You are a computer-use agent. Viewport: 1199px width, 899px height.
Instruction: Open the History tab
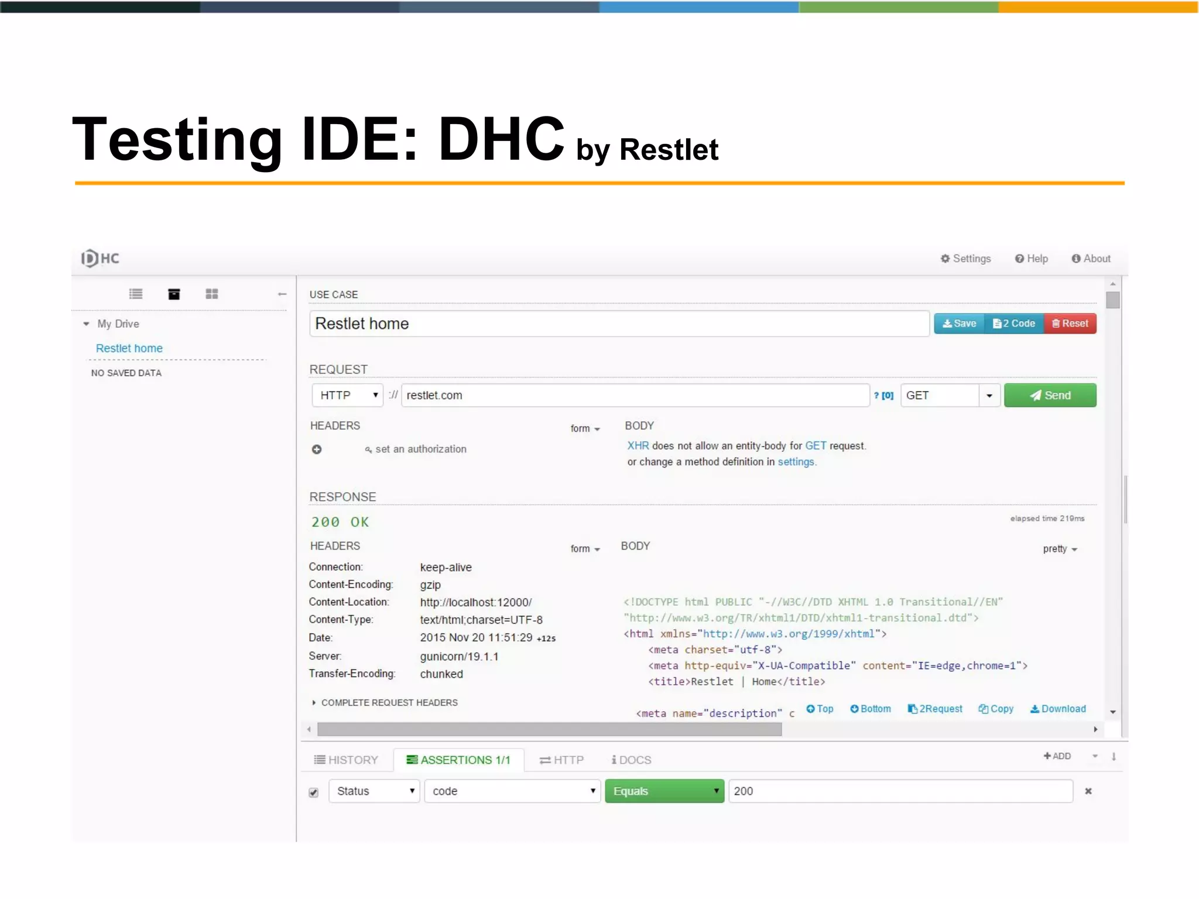346,760
